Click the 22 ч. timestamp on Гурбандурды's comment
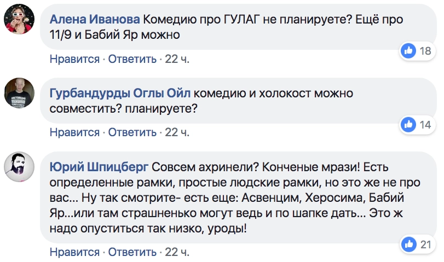Image resolution: width=444 pixels, height=262 pixels. [x=177, y=132]
